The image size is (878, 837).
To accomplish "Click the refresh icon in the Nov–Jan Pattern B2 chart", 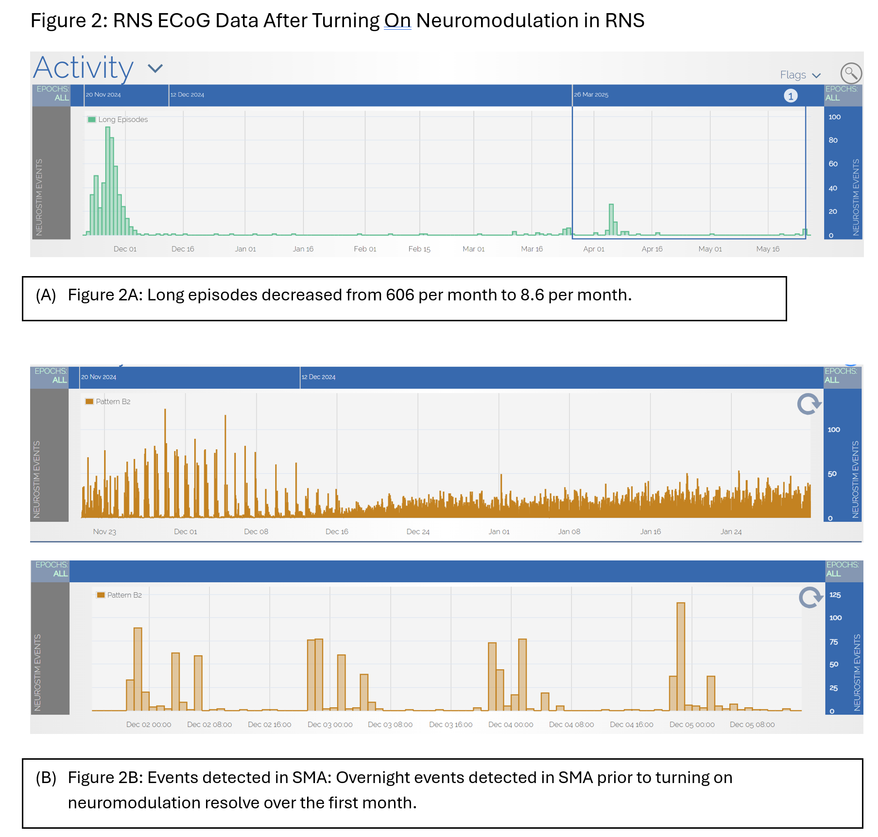I will click(809, 404).
